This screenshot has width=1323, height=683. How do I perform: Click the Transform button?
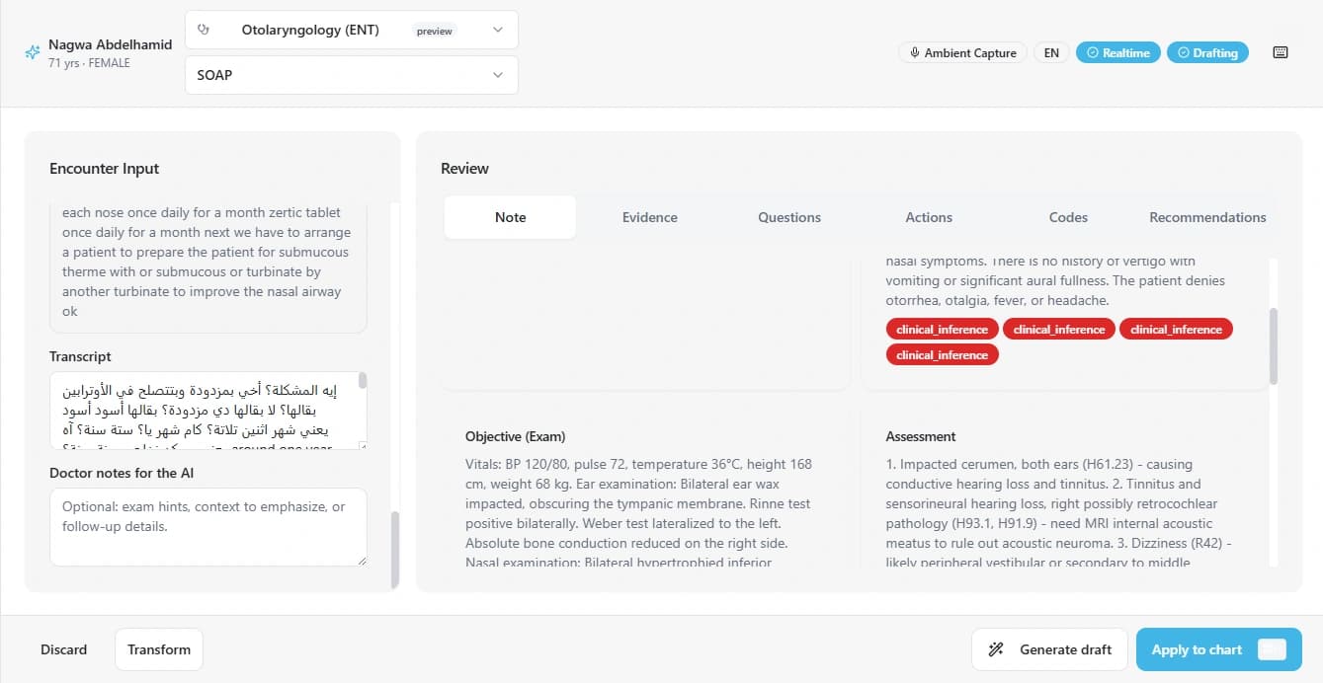tap(159, 649)
